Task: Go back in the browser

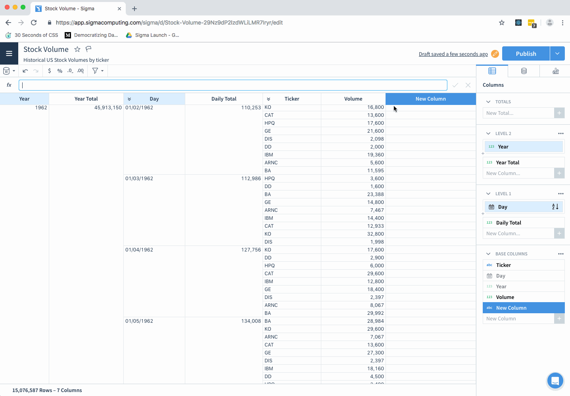Action: tap(8, 23)
